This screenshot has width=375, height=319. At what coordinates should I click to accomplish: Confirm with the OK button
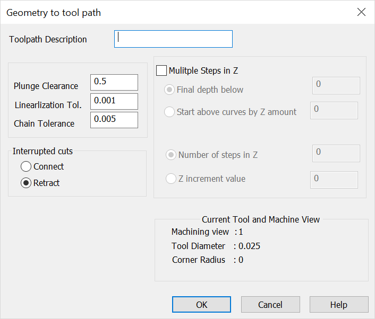click(201, 305)
